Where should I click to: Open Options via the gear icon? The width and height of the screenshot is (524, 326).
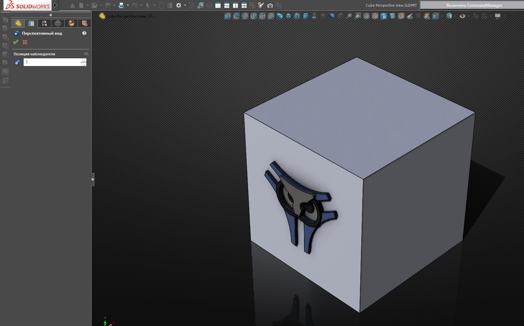179,5
